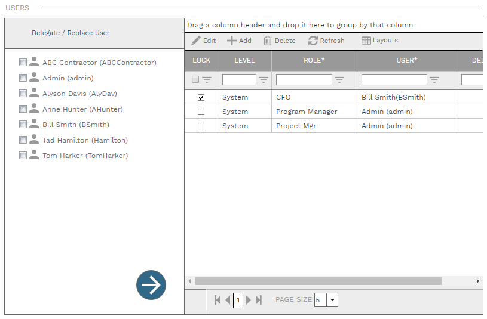The height and width of the screenshot is (319, 487).
Task: Check the lock box for Program Manager row
Action: click(201, 112)
